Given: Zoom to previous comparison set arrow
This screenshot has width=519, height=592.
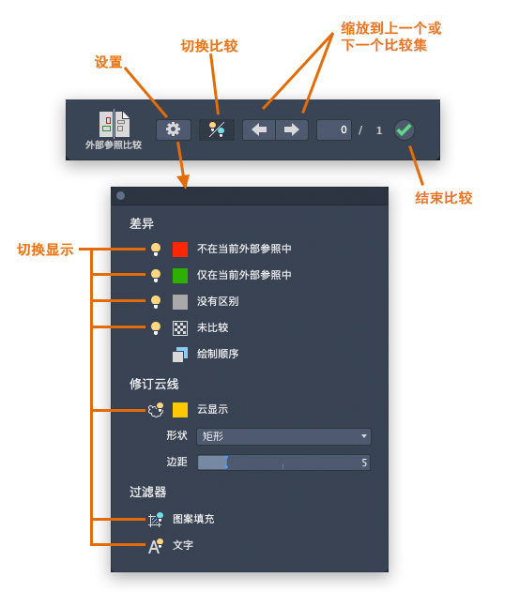Looking at the screenshot, I should pos(259,129).
